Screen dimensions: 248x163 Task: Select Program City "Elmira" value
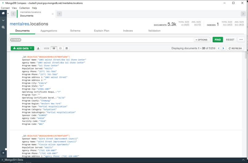tap(42, 83)
